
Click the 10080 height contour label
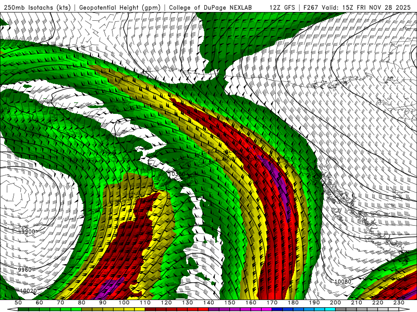342,281
